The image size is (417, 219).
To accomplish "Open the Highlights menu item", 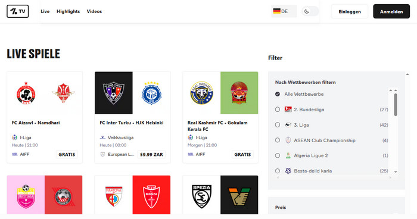I will (x=68, y=11).
